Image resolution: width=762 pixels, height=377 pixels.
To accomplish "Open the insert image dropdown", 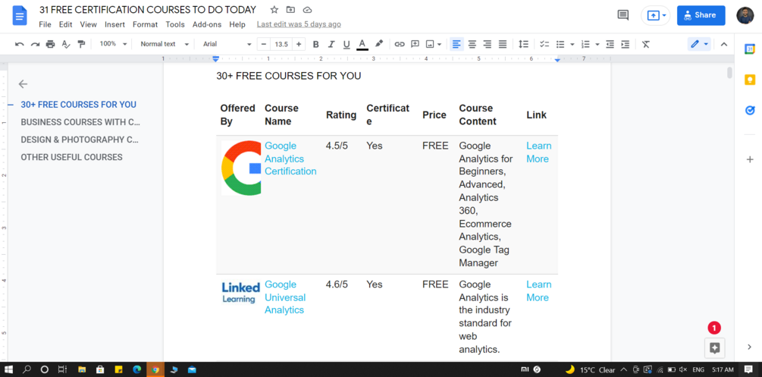I will pyautogui.click(x=434, y=44).
